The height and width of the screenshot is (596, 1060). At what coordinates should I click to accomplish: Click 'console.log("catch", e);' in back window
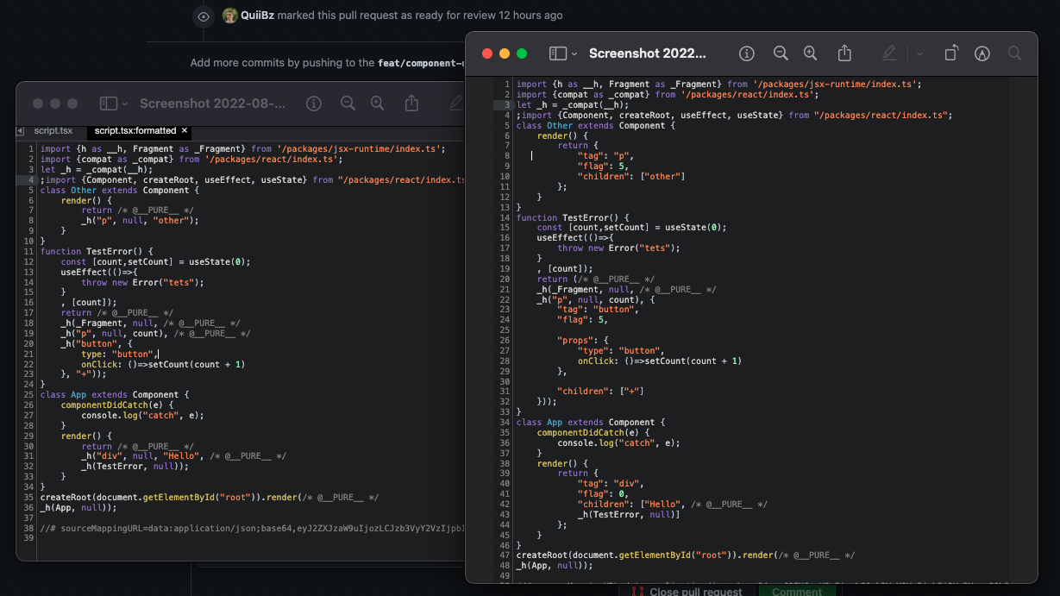[143, 415]
